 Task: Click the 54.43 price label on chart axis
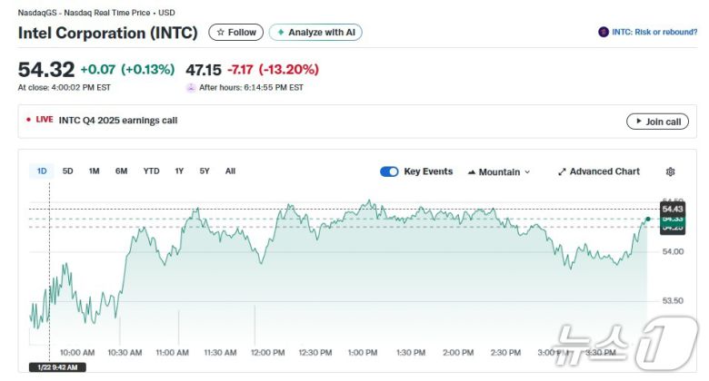[x=673, y=210]
